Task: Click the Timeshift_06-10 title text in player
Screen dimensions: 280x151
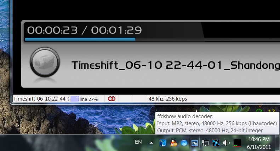Action: [176, 65]
